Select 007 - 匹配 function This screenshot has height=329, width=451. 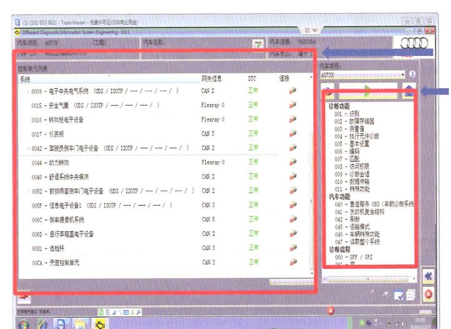pos(347,159)
